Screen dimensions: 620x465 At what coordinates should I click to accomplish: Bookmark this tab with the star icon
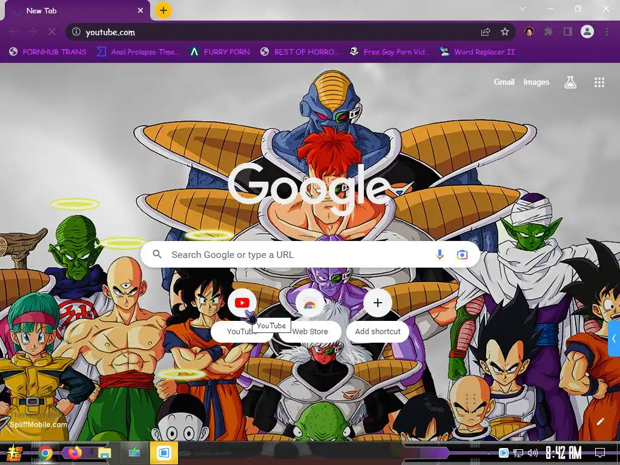coord(505,31)
